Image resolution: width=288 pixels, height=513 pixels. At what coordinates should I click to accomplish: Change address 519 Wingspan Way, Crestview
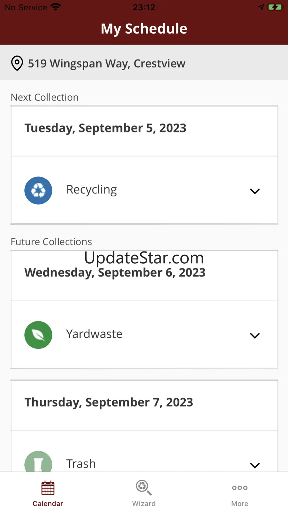[x=107, y=64]
